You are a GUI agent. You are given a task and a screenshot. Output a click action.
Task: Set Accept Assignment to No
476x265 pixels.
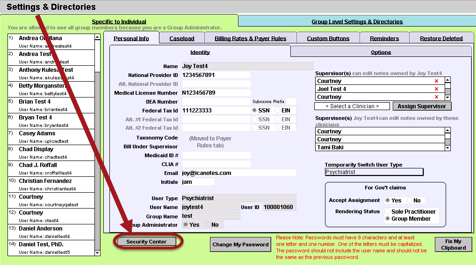(410, 201)
